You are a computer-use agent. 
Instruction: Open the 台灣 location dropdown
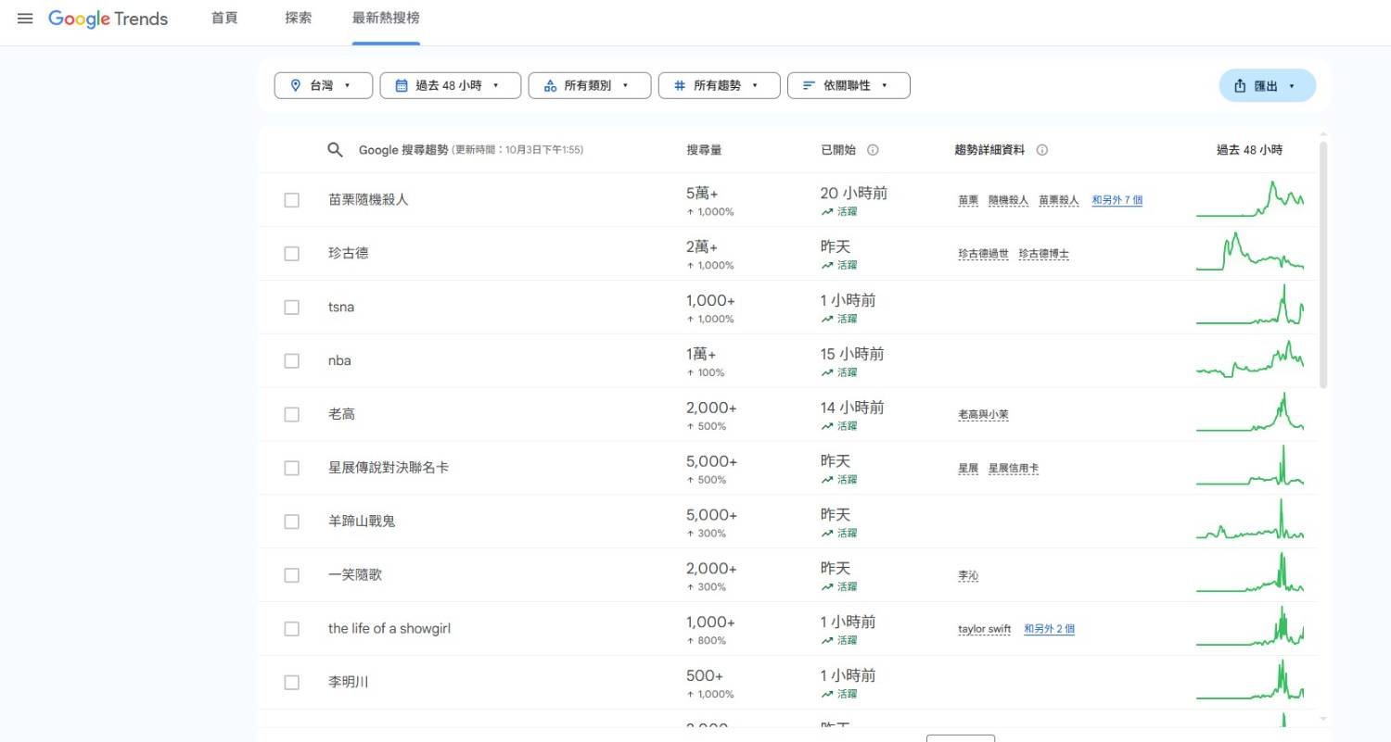pyautogui.click(x=323, y=85)
